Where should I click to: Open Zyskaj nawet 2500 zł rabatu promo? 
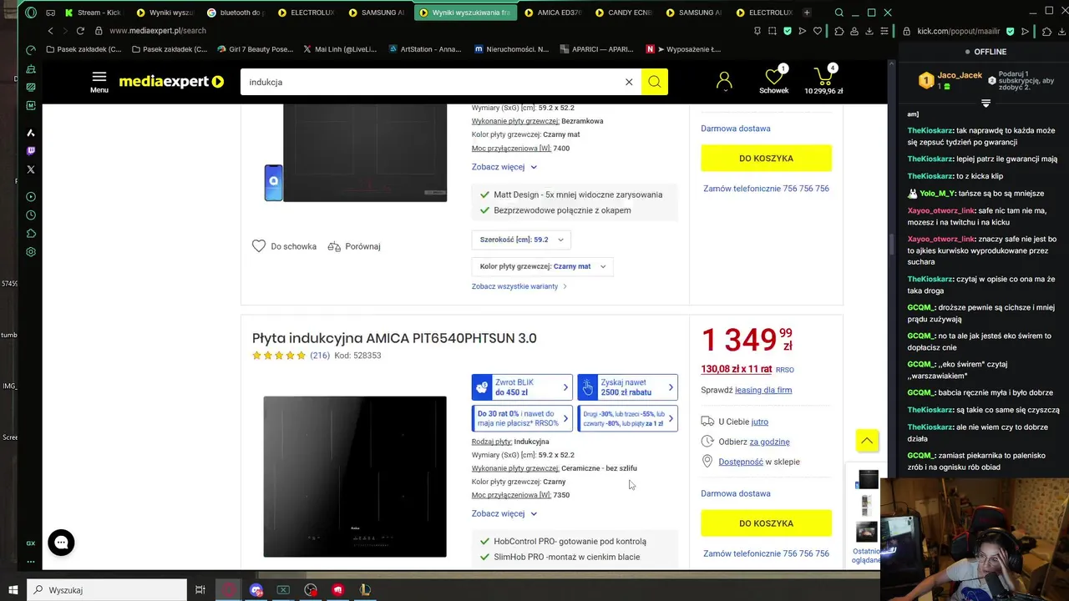coord(627,387)
